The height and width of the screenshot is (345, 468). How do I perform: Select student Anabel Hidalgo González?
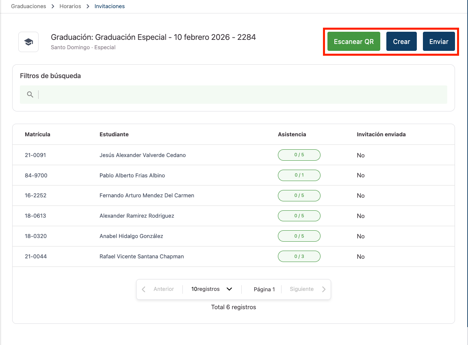(131, 236)
